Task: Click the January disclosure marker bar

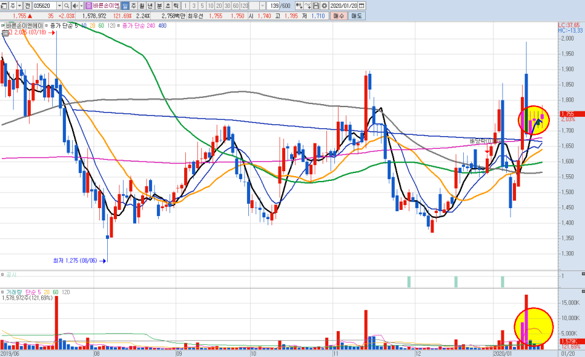Action: (x=503, y=282)
